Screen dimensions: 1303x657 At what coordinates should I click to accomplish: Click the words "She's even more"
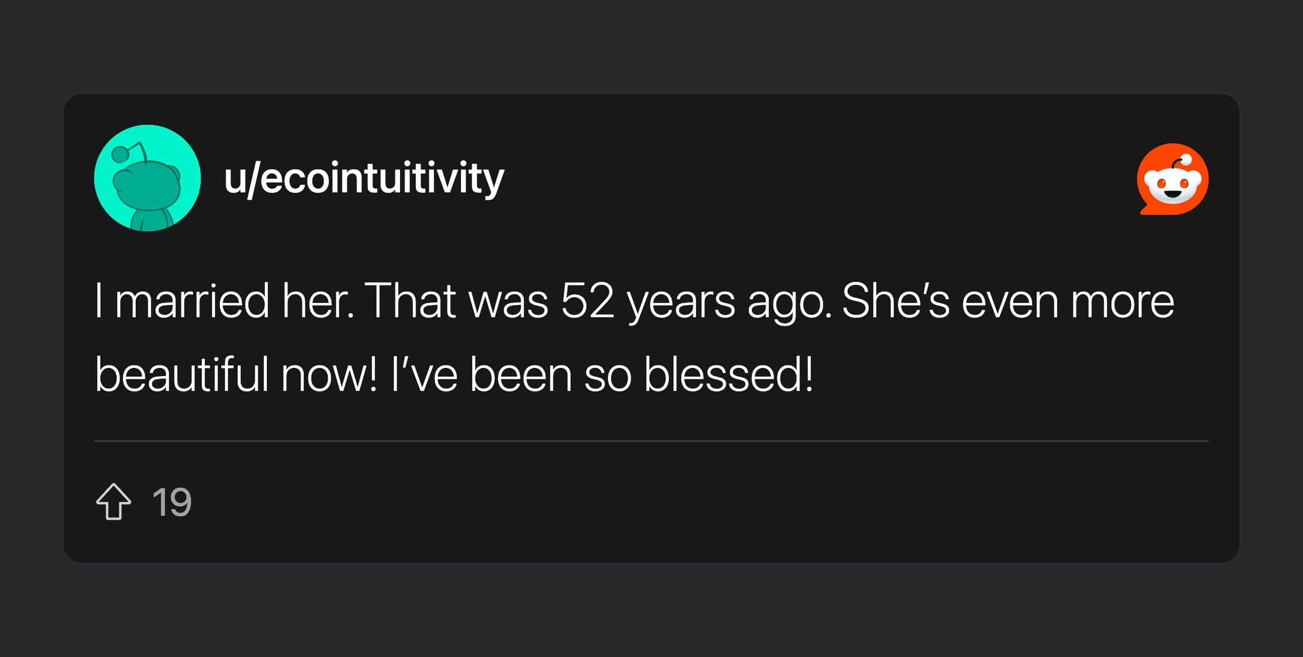pyautogui.click(x=1008, y=301)
